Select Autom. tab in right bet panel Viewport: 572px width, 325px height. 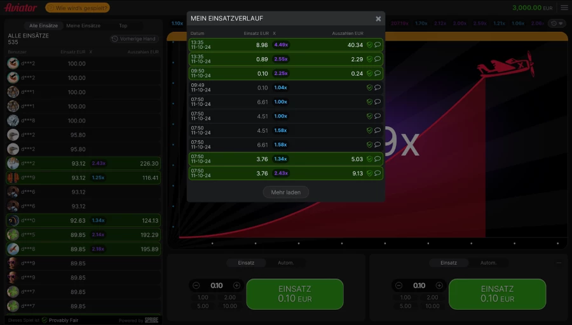tap(488, 263)
